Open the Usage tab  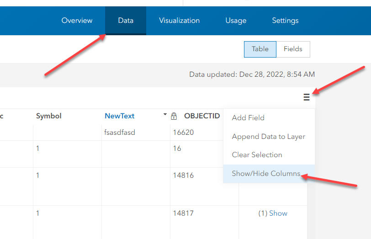[236, 21]
